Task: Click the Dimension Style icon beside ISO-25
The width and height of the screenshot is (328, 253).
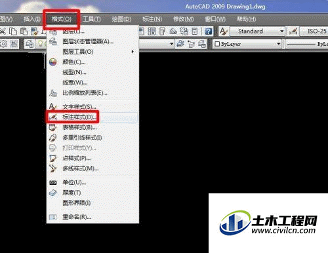Action: pyautogui.click(x=293, y=31)
